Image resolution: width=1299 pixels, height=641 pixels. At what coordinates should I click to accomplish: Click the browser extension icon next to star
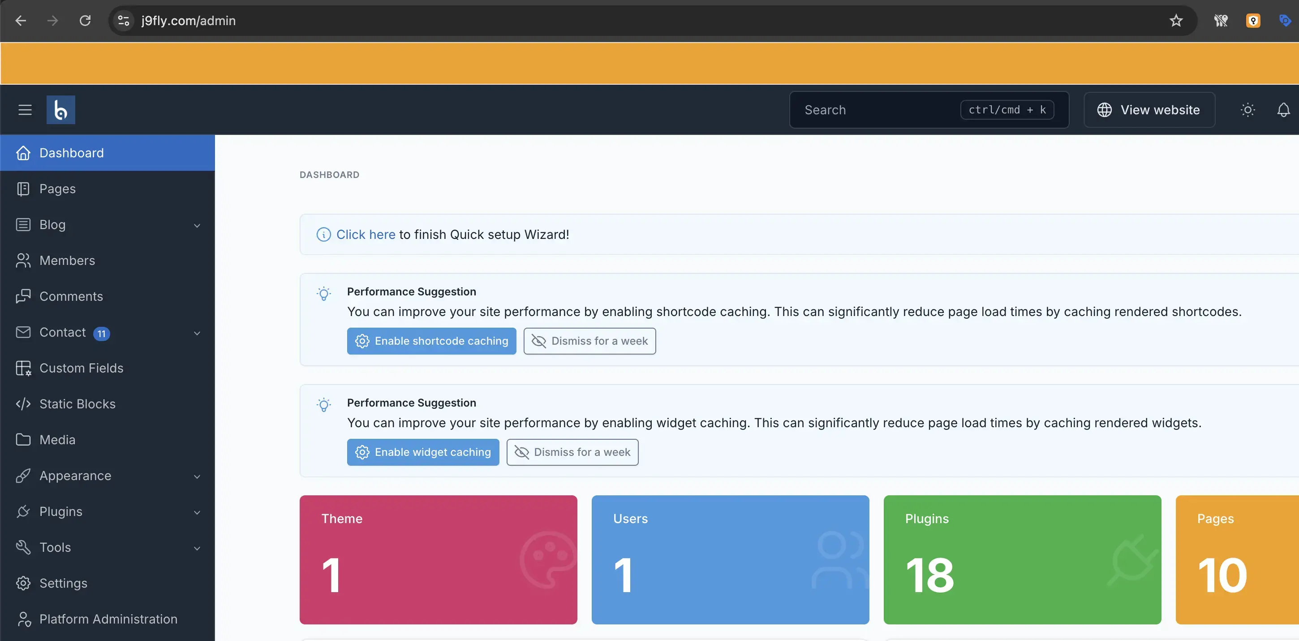tap(1221, 21)
